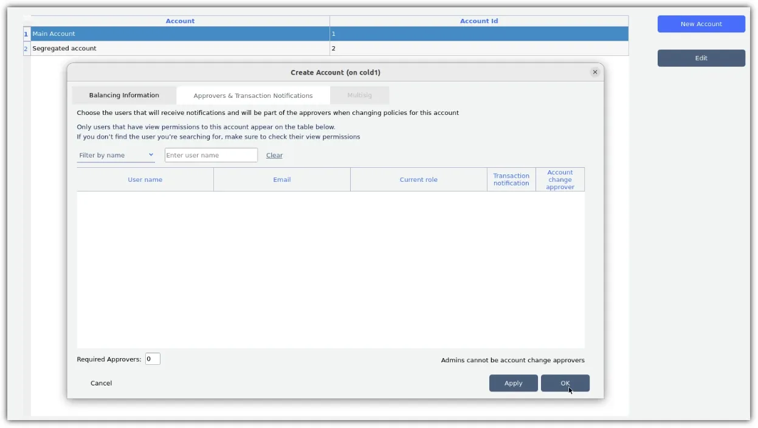This screenshot has height=428, width=758.
Task: Click the Enter user name field
Action: pos(211,156)
